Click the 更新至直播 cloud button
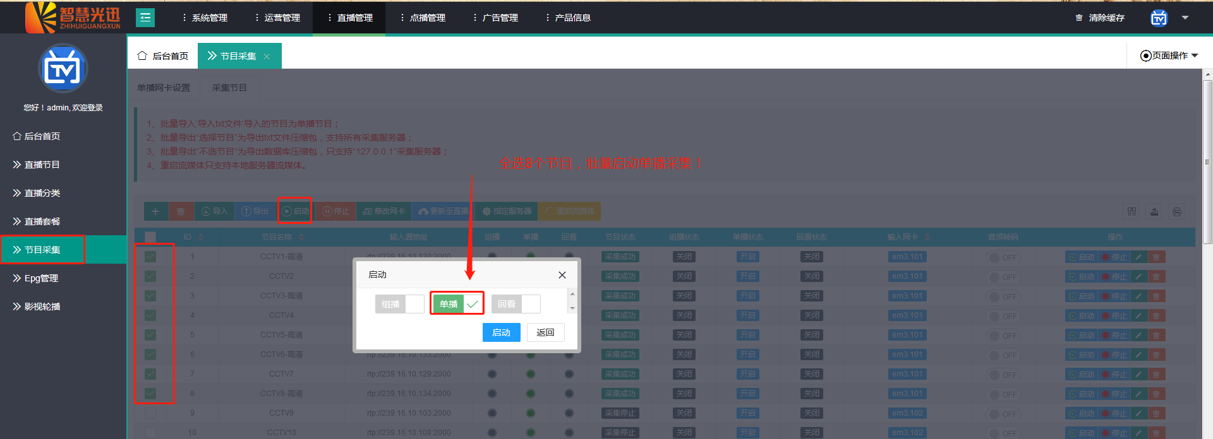 443,211
